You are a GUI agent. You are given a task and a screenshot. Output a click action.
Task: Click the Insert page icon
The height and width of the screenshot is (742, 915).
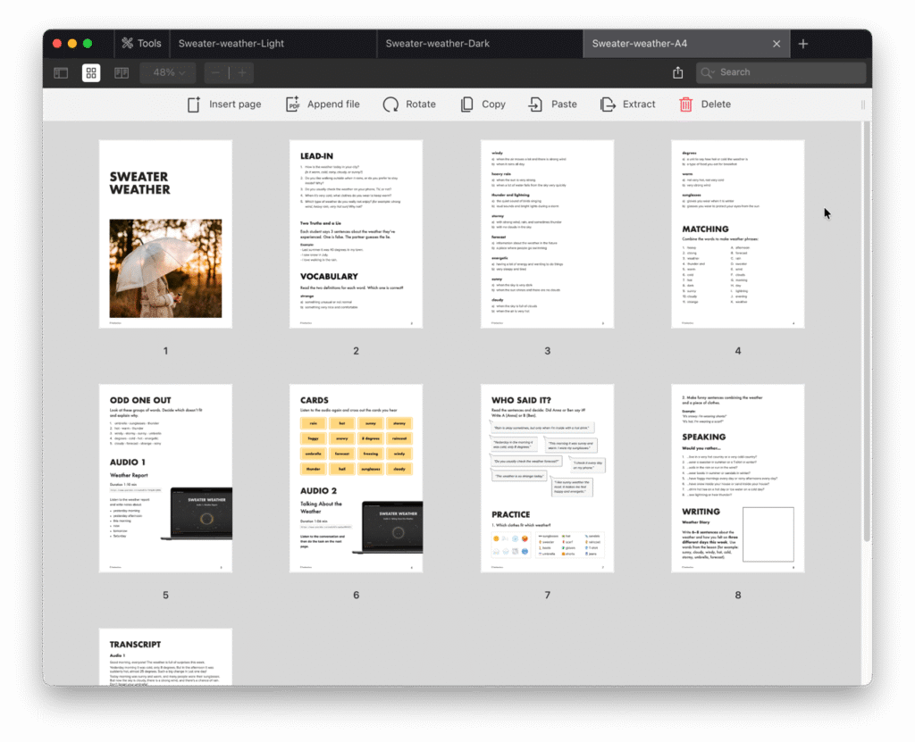click(194, 104)
